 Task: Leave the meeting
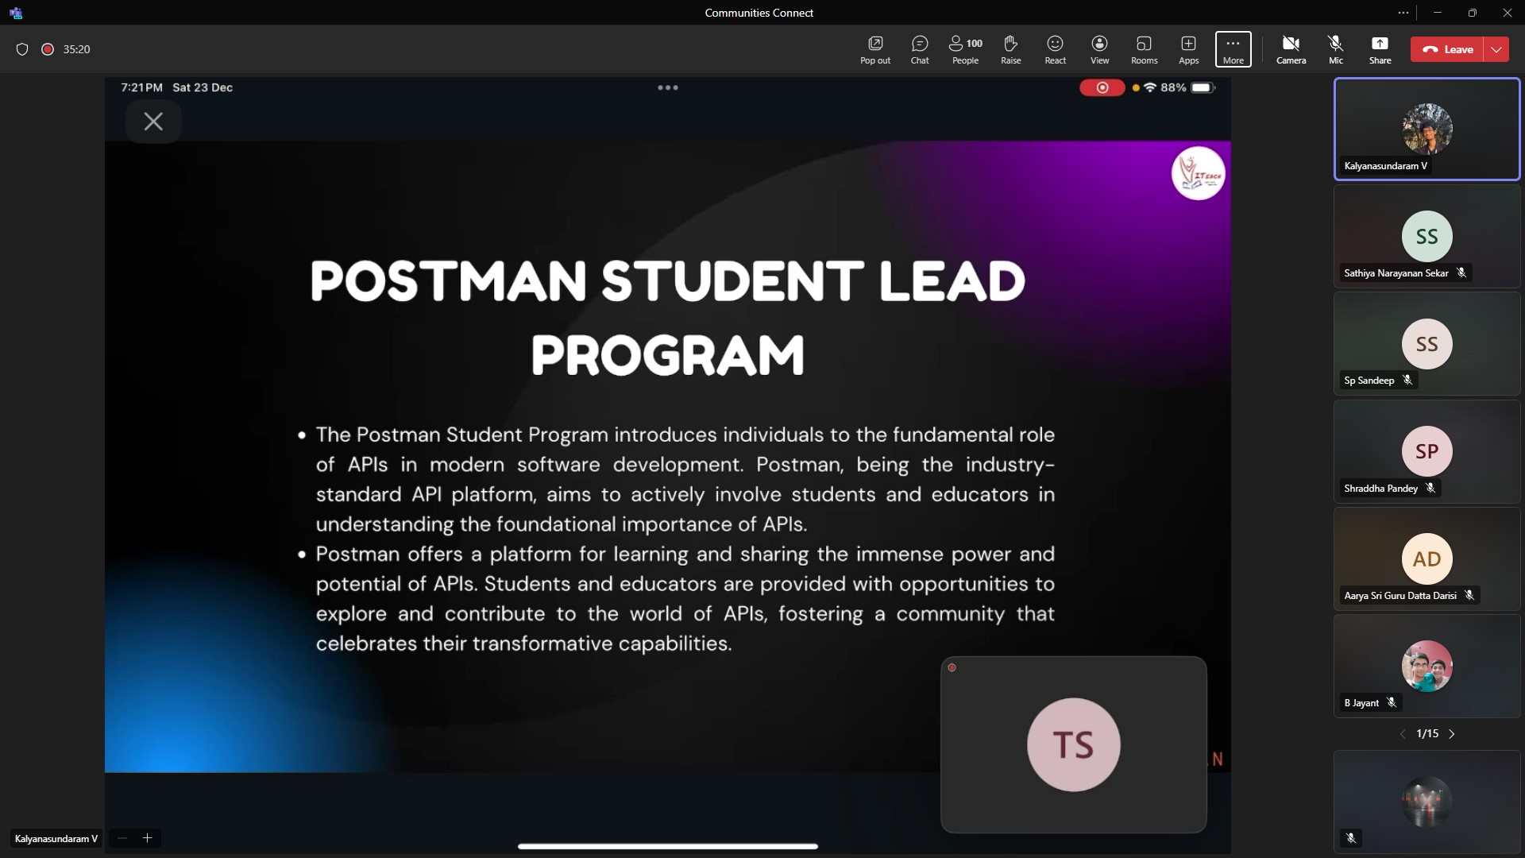[x=1447, y=49]
